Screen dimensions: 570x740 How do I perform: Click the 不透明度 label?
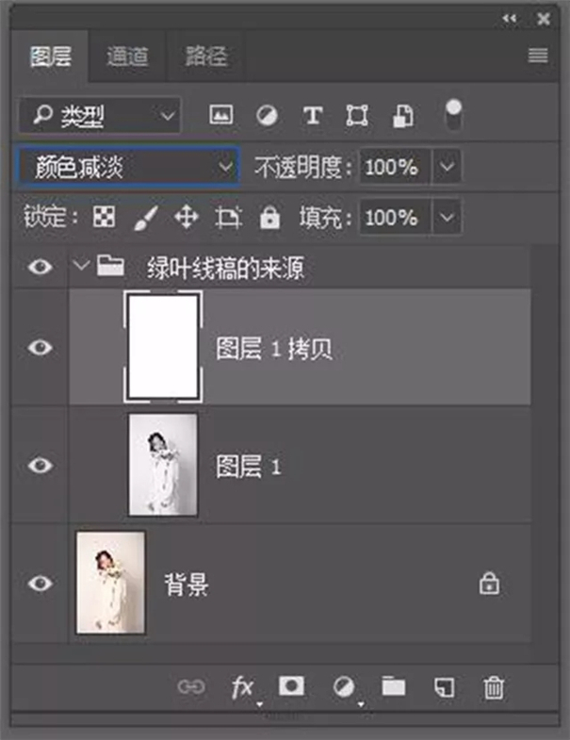coord(303,167)
